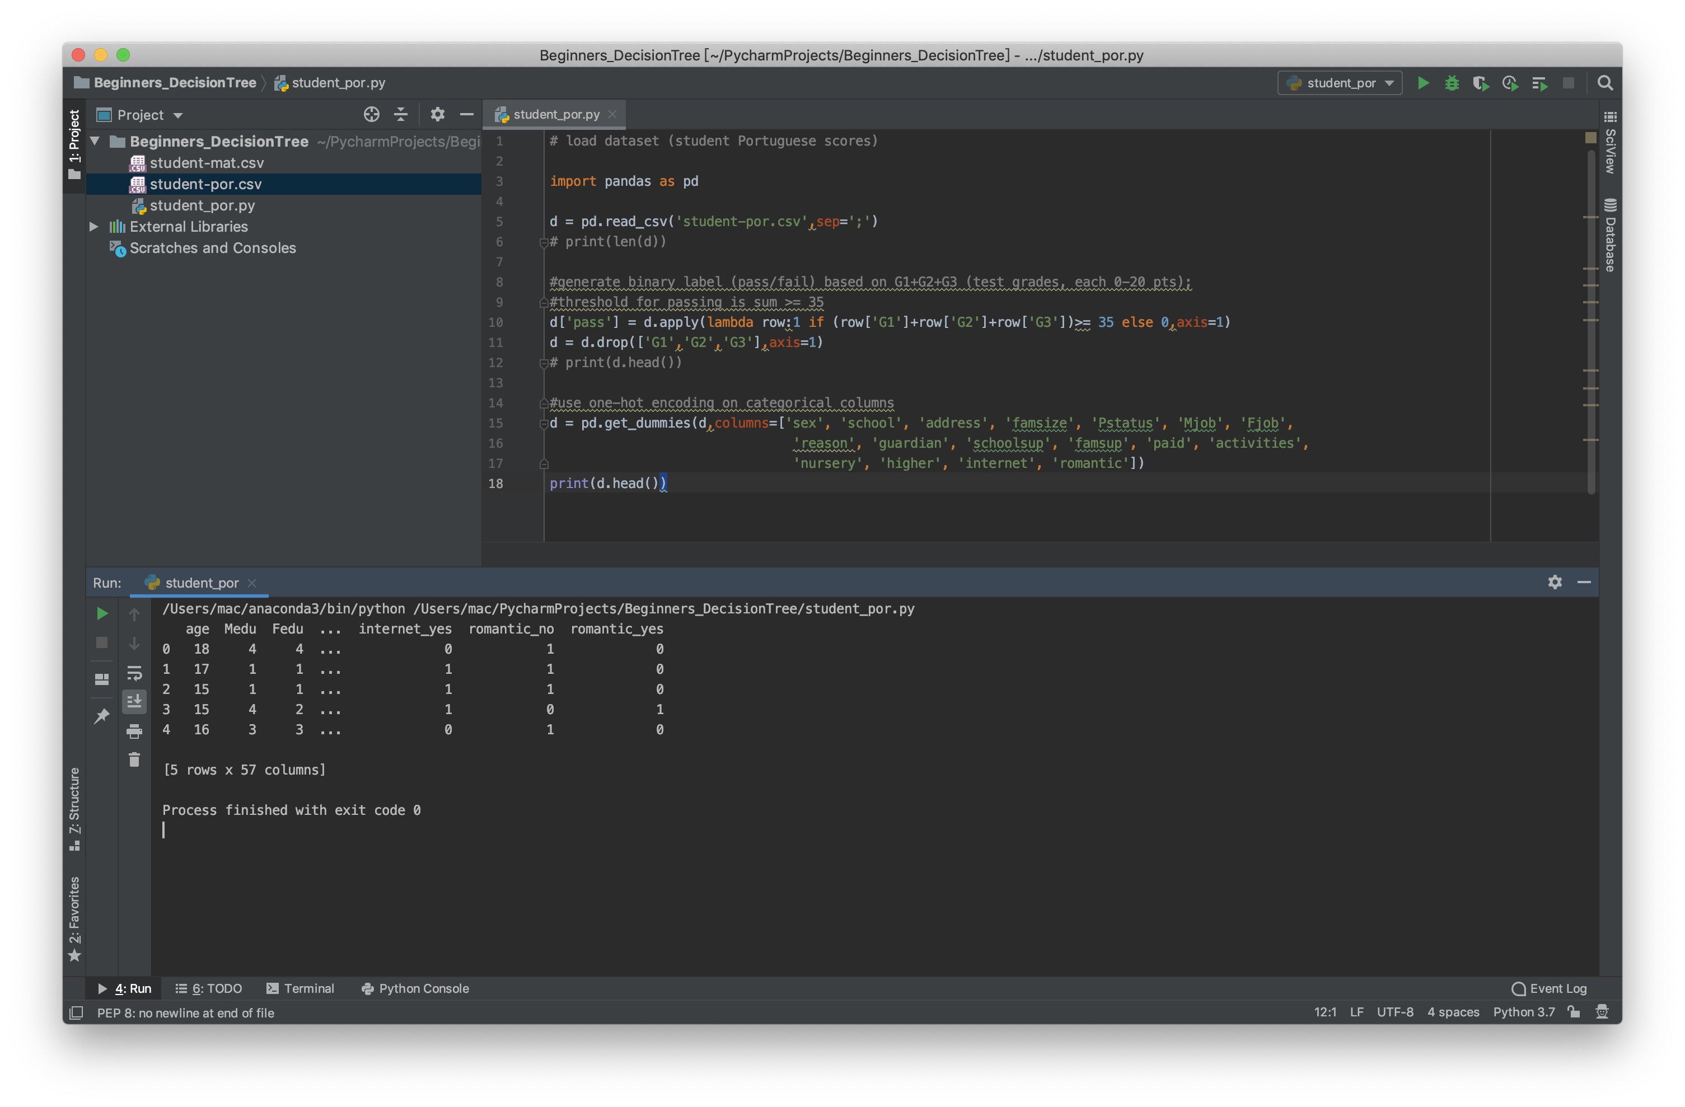Open the 6: TODO tool window
This screenshot has width=1685, height=1107.
(x=209, y=988)
